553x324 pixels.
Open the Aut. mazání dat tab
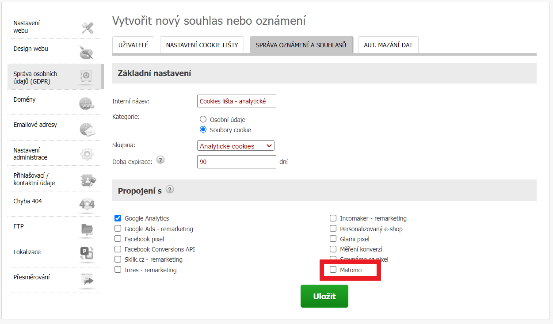[x=388, y=45]
